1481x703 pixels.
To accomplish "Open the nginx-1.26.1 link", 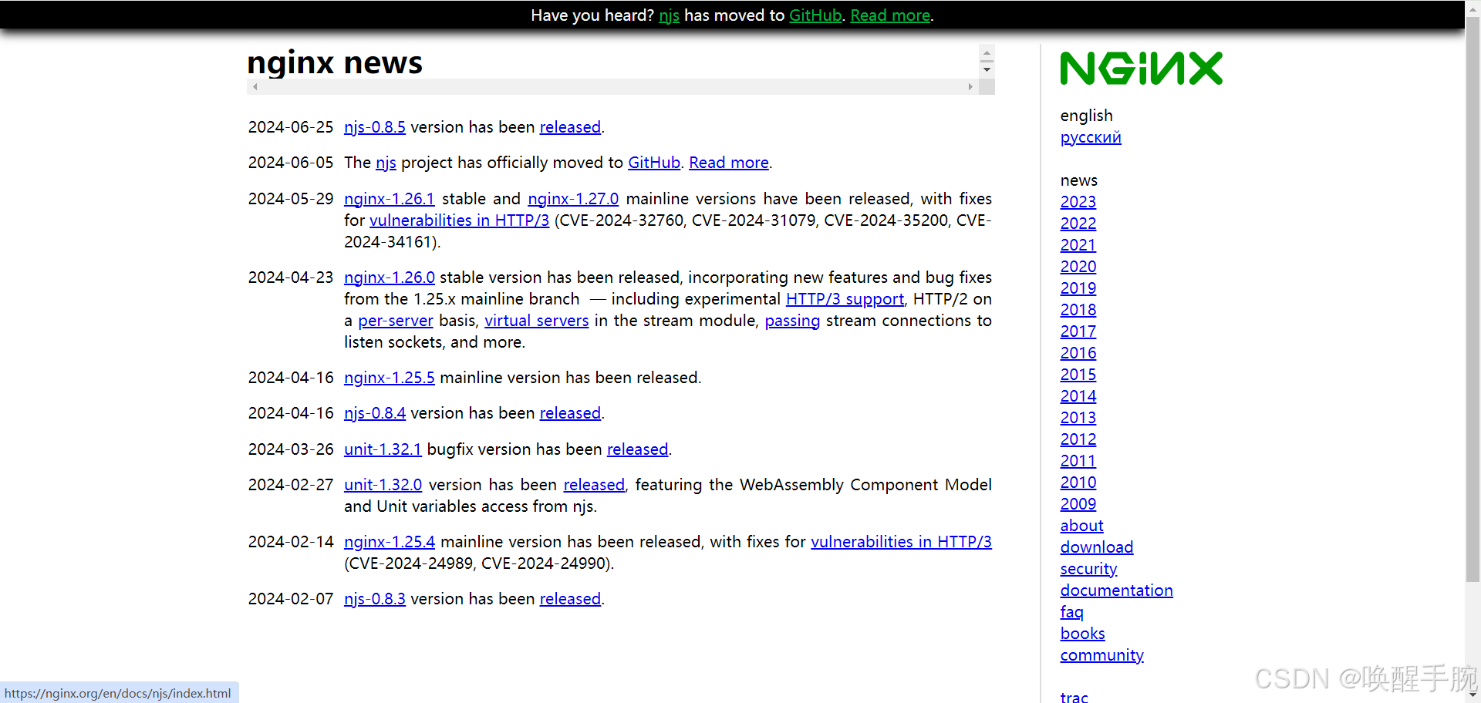I will click(x=390, y=199).
